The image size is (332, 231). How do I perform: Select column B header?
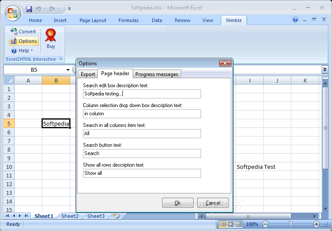tap(56, 80)
